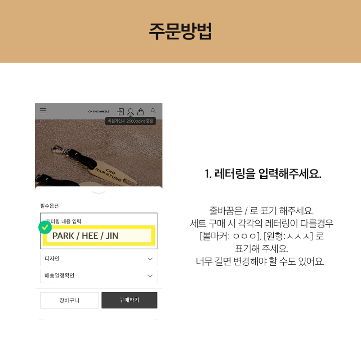Click the golf divot tool product image
This screenshot has width=361, height=361.
99,153
